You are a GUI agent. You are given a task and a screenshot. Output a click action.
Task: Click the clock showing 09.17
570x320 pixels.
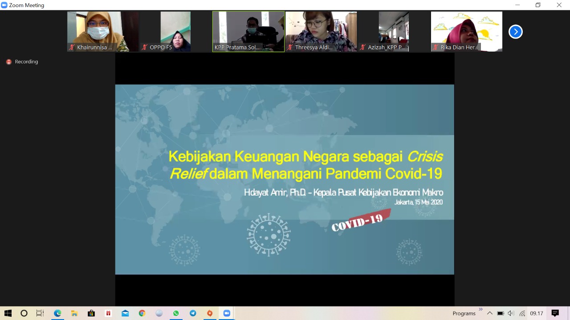(537, 313)
